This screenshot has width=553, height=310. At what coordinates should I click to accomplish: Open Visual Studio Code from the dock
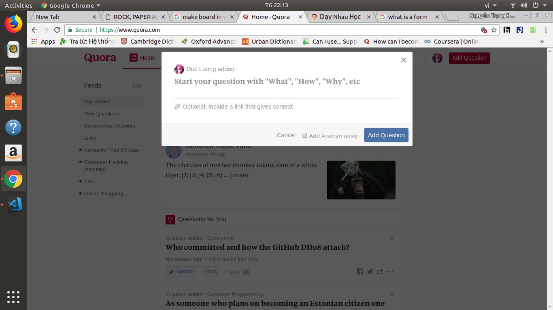pyautogui.click(x=13, y=205)
